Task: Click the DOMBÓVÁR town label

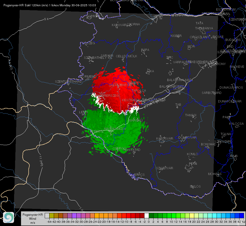Action: click(187, 138)
